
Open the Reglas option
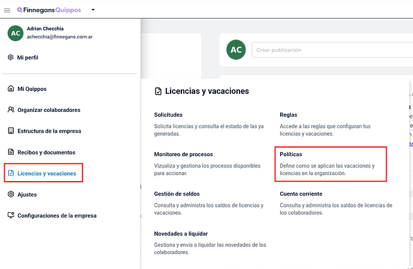289,115
